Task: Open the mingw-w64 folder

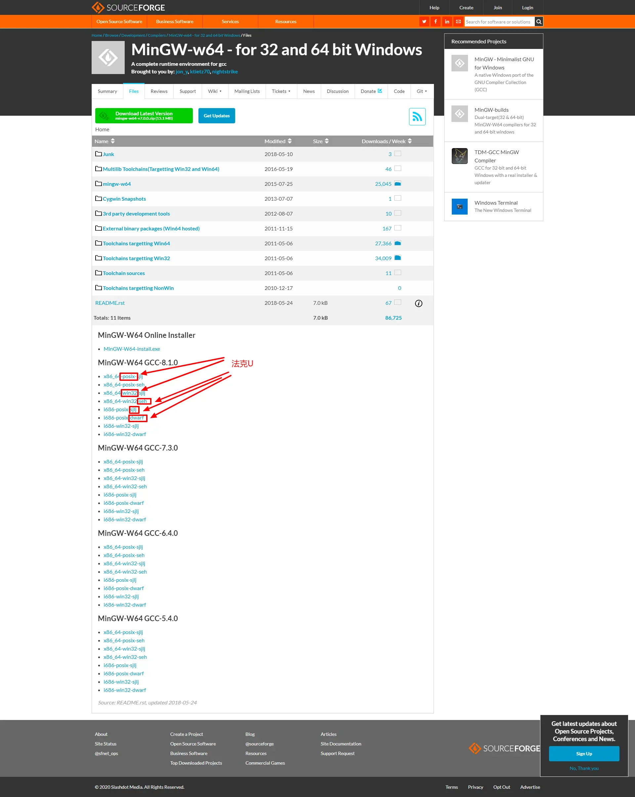Action: [116, 184]
